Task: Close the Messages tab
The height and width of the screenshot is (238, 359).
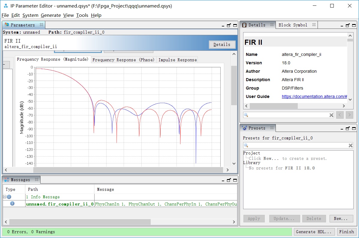Action: [x=36, y=179]
